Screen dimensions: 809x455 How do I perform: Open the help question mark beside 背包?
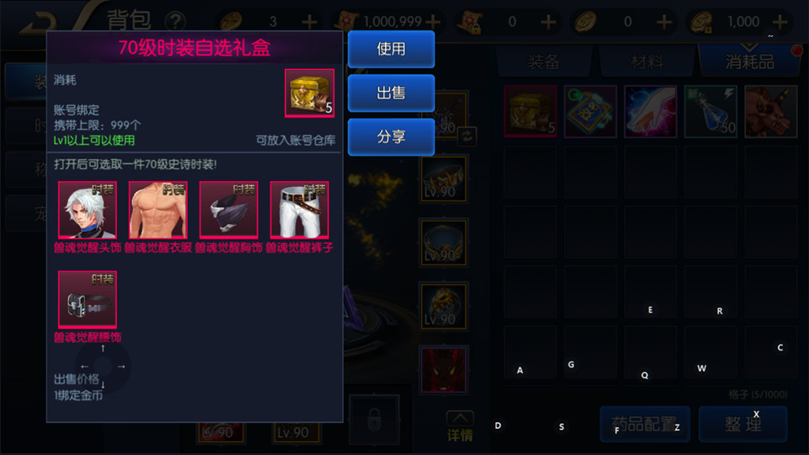(175, 22)
